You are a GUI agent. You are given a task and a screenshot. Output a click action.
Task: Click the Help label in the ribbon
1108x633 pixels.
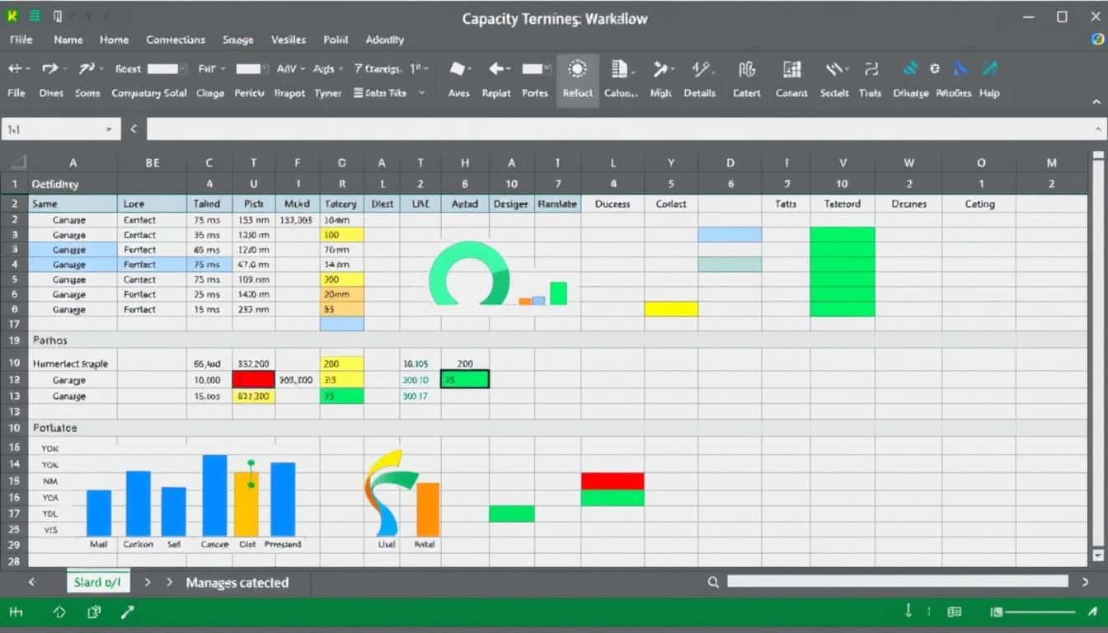coord(989,93)
